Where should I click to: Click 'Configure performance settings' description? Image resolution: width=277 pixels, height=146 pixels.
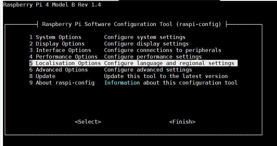click(153, 57)
